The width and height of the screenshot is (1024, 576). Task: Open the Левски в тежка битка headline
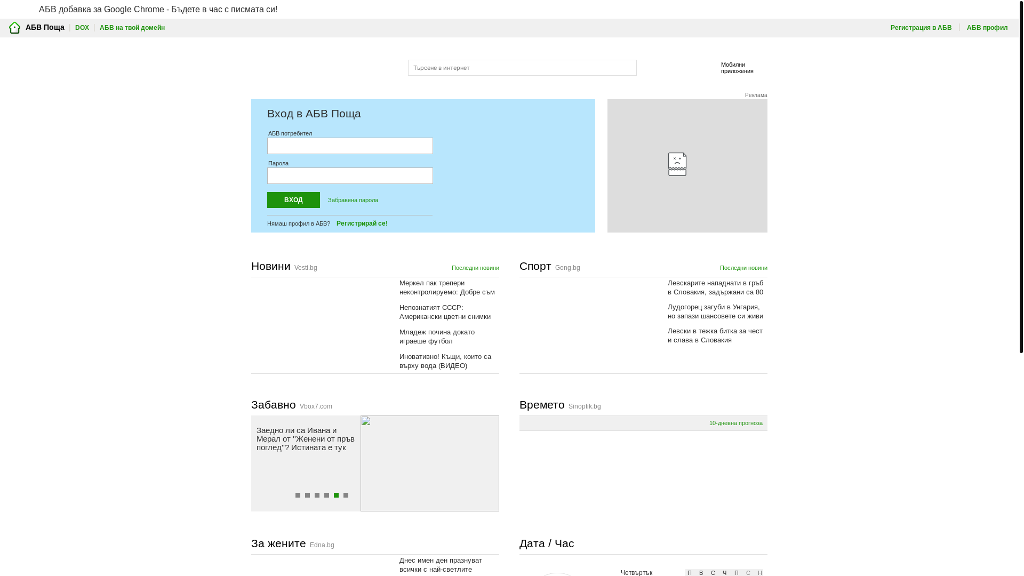[715, 335]
